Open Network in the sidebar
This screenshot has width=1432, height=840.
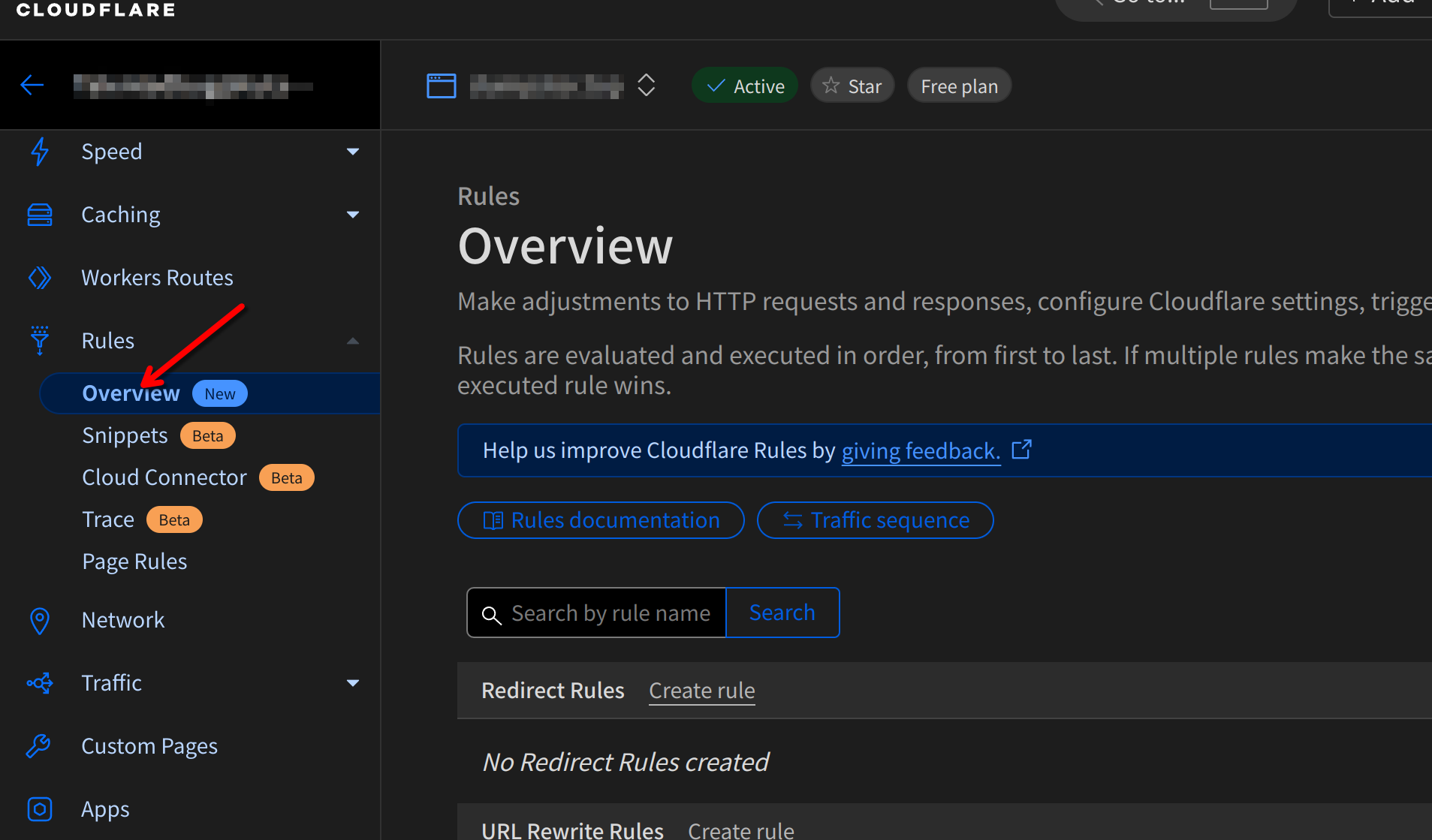pos(123,620)
